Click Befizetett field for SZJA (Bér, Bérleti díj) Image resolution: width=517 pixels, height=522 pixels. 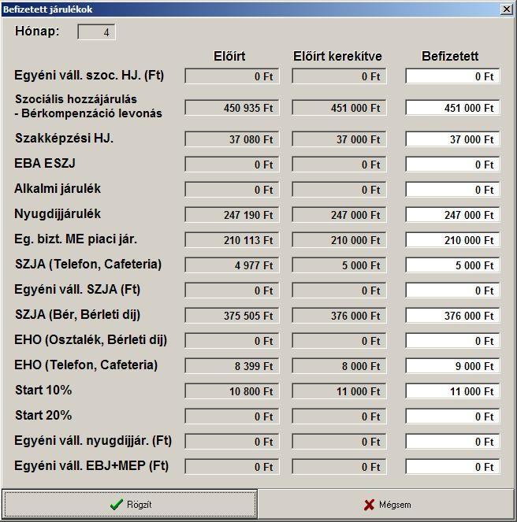[x=452, y=316]
